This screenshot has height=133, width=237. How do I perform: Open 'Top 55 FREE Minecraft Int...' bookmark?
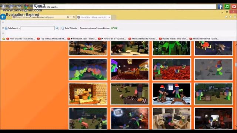click(x=51, y=39)
